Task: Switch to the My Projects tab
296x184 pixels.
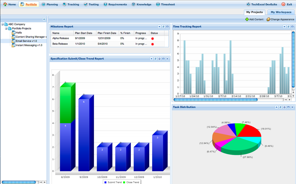Action: click(254, 12)
